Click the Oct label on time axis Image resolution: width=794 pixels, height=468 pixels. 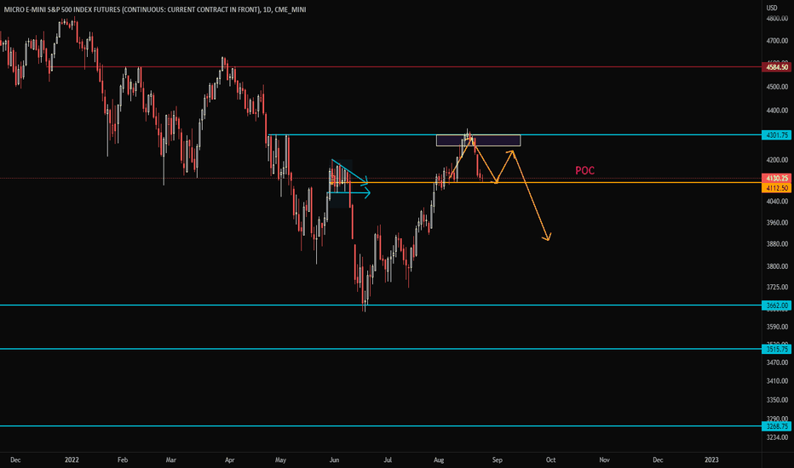click(550, 459)
